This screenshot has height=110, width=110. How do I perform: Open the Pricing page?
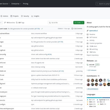pyautogui.click(x=26, y=4)
